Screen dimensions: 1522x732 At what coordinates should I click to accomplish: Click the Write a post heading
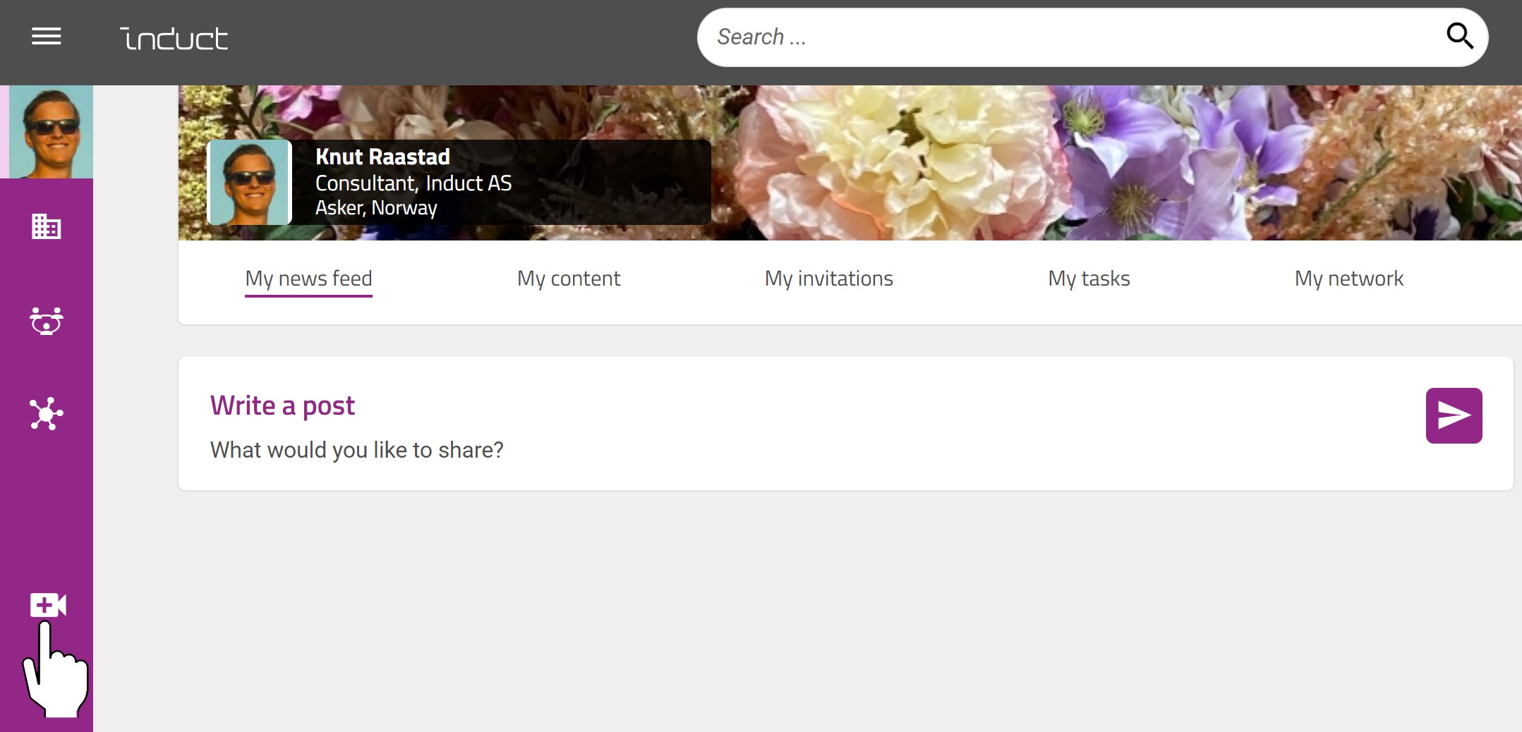[282, 405]
